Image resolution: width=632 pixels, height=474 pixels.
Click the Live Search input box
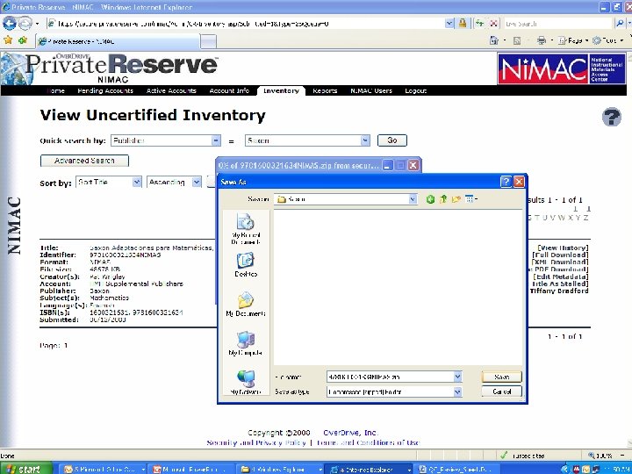558,24
